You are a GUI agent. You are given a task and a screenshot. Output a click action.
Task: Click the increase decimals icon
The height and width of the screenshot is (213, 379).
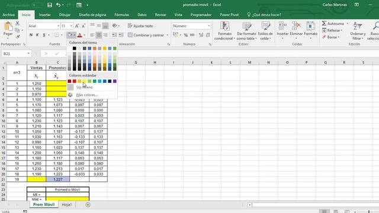click(201, 35)
